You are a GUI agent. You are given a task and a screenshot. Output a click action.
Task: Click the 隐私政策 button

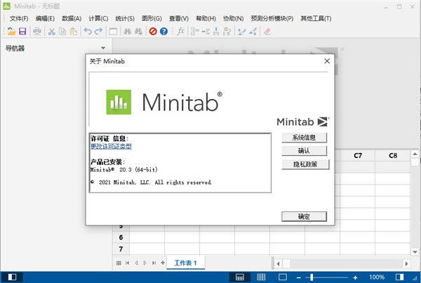(x=305, y=164)
